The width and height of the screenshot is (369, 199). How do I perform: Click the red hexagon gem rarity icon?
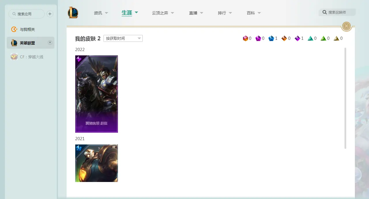click(x=245, y=38)
